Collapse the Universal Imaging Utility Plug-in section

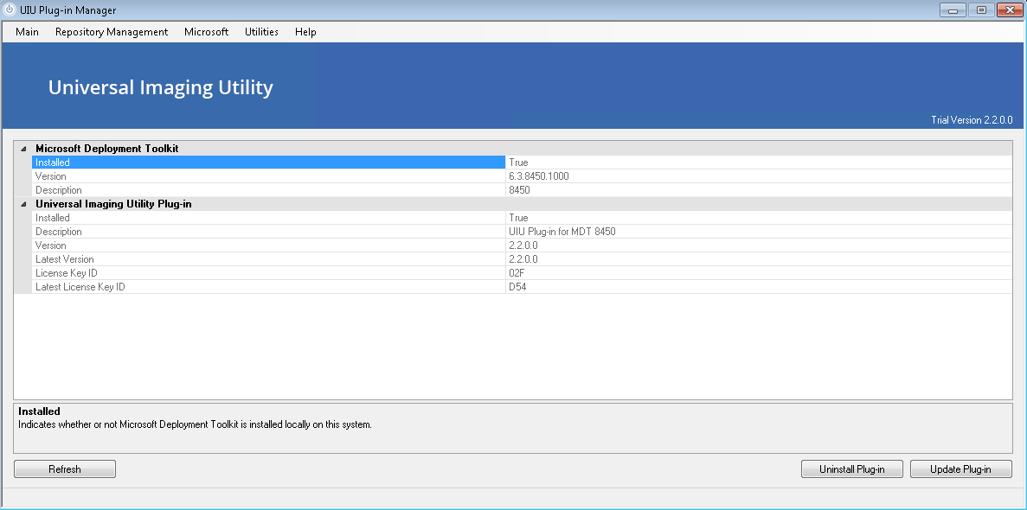click(x=23, y=204)
